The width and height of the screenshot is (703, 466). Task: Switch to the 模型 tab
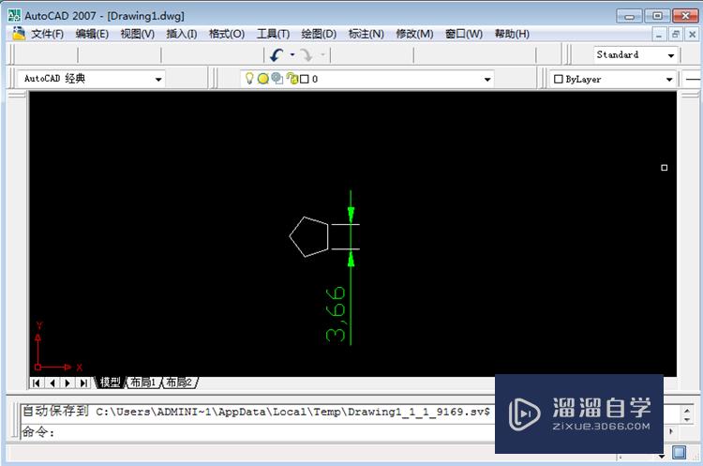coord(110,383)
